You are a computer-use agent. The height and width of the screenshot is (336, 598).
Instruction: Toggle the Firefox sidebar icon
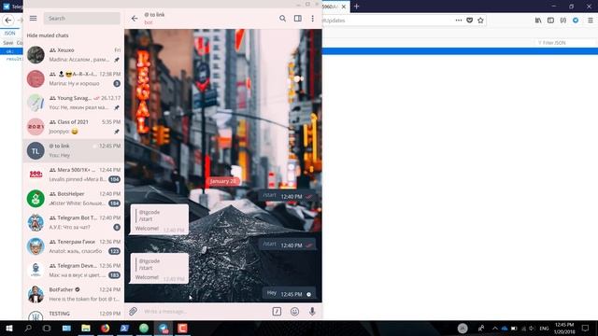tap(550, 21)
